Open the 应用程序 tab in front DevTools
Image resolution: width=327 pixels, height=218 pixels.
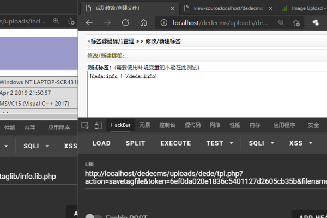(284, 125)
